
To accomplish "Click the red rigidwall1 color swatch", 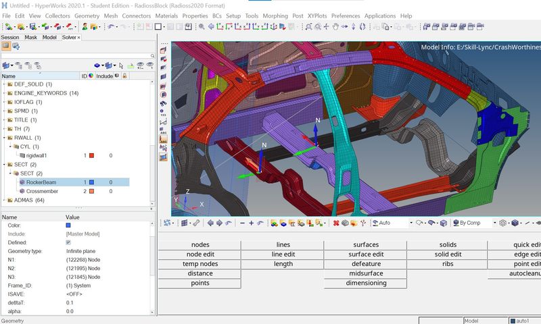I will click(91, 156).
